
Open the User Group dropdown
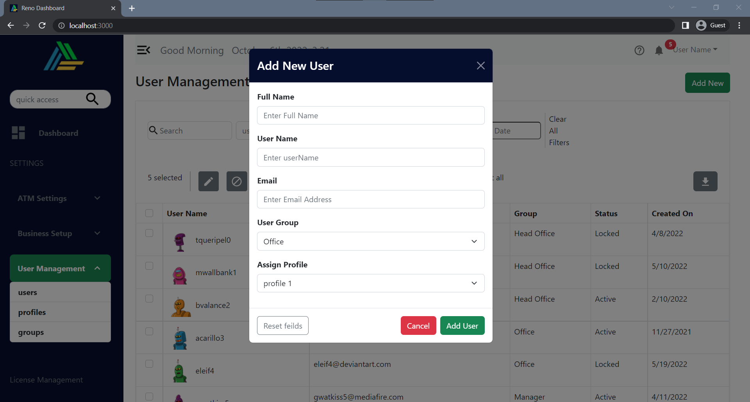tap(371, 241)
